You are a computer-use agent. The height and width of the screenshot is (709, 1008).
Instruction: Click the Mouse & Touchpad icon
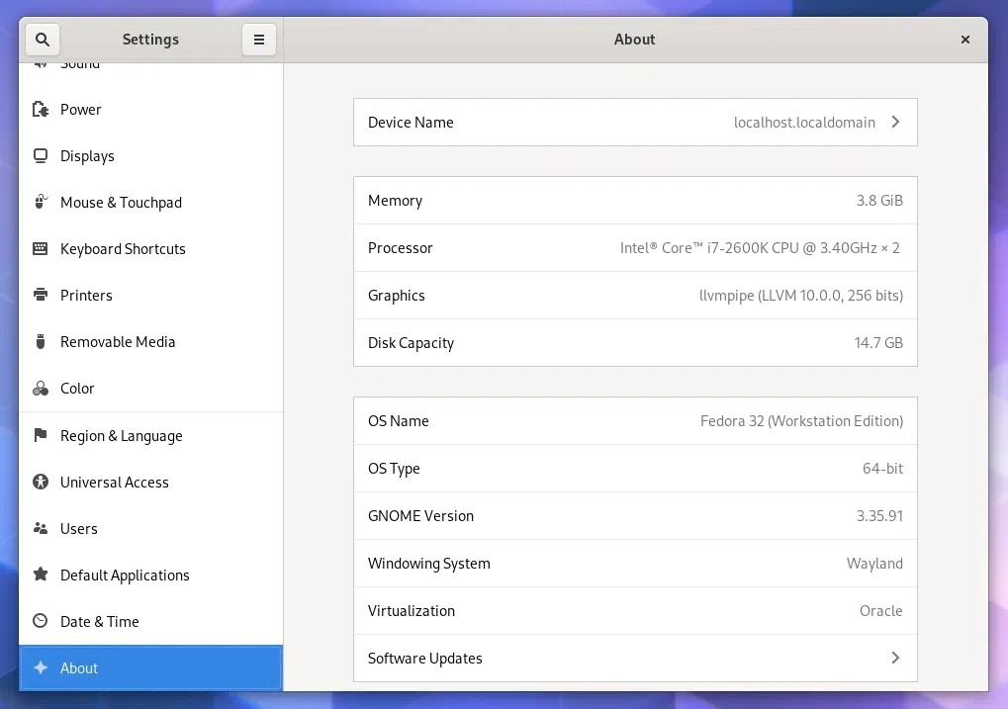(x=41, y=202)
